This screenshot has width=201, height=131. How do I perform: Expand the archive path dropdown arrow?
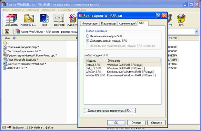click(x=196, y=31)
